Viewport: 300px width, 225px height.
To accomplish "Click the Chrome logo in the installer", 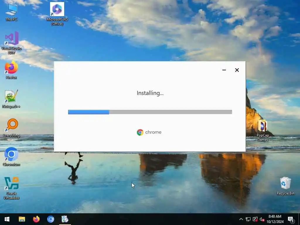I will (x=149, y=132).
